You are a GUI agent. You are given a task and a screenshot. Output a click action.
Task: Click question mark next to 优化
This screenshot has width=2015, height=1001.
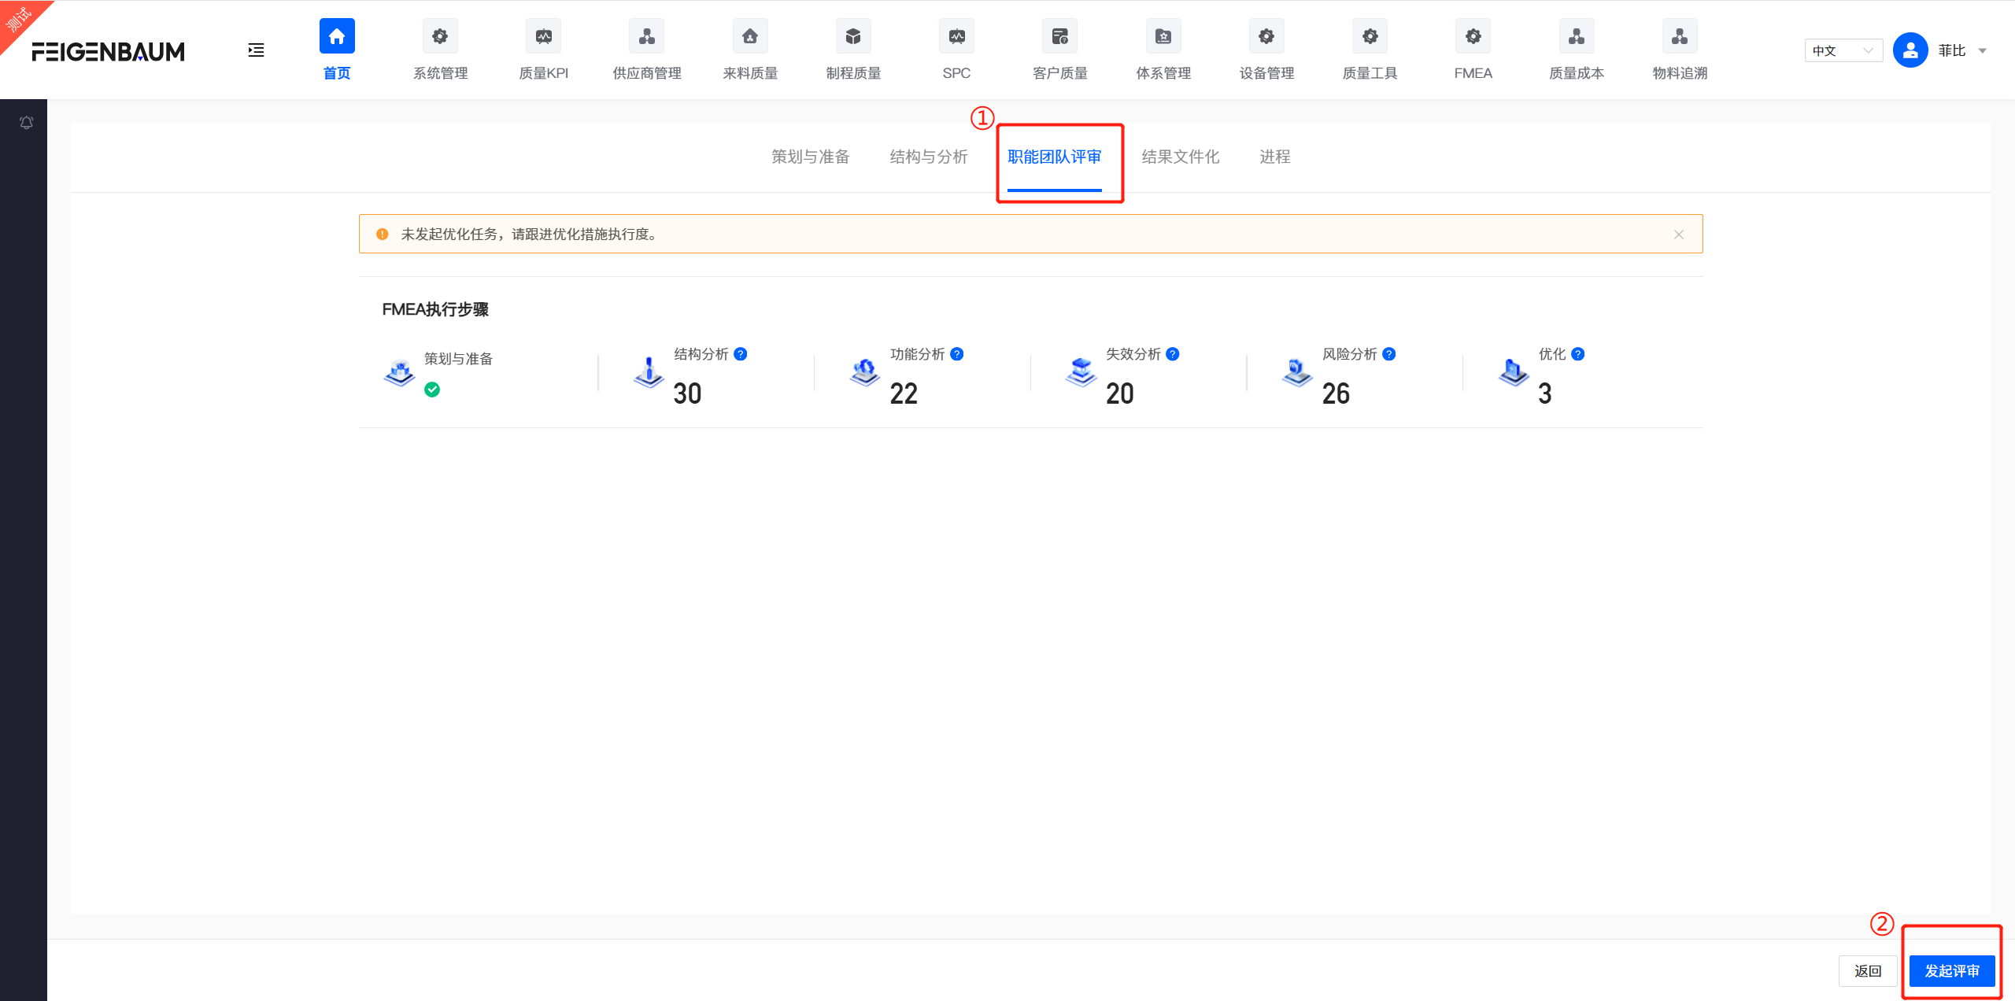[1578, 354]
